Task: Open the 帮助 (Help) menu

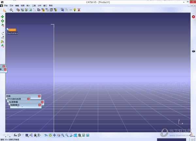Action: coord(51,6)
